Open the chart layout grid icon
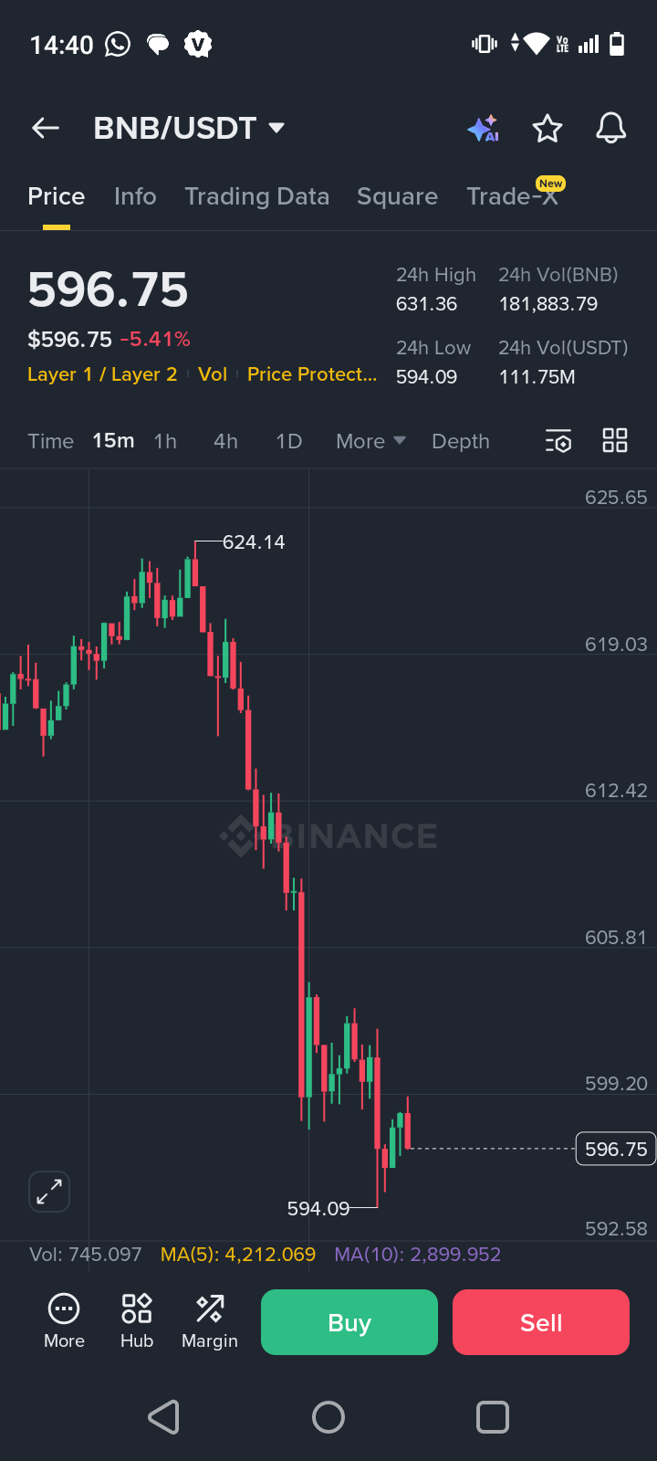The image size is (657, 1461). [615, 441]
